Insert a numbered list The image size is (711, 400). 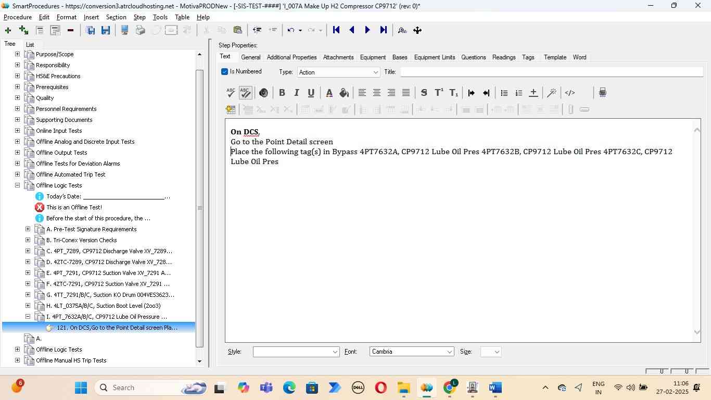coord(518,93)
